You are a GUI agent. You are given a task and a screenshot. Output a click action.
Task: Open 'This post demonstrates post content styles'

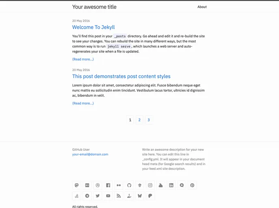tap(121, 76)
